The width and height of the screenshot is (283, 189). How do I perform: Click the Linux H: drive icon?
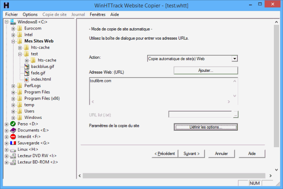(x=13, y=150)
